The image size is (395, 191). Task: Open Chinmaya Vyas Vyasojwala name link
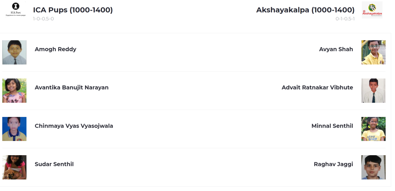pos(74,126)
